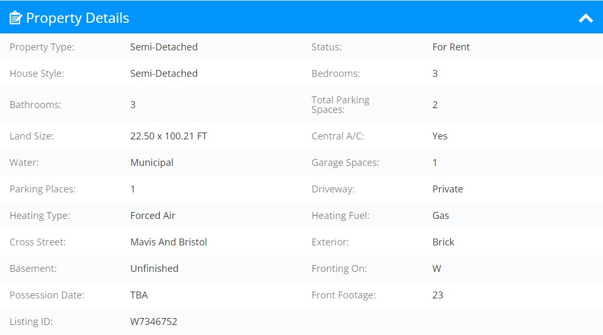Click the Forced Air heating type value

[153, 216]
